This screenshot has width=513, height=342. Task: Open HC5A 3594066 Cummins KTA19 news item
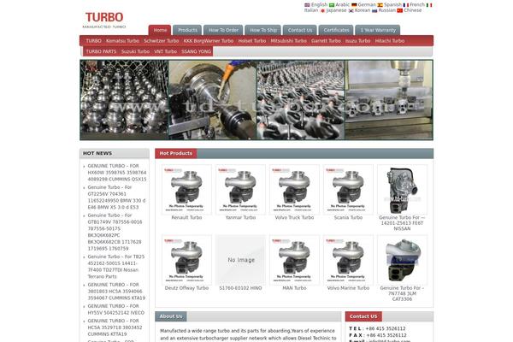pos(116,292)
